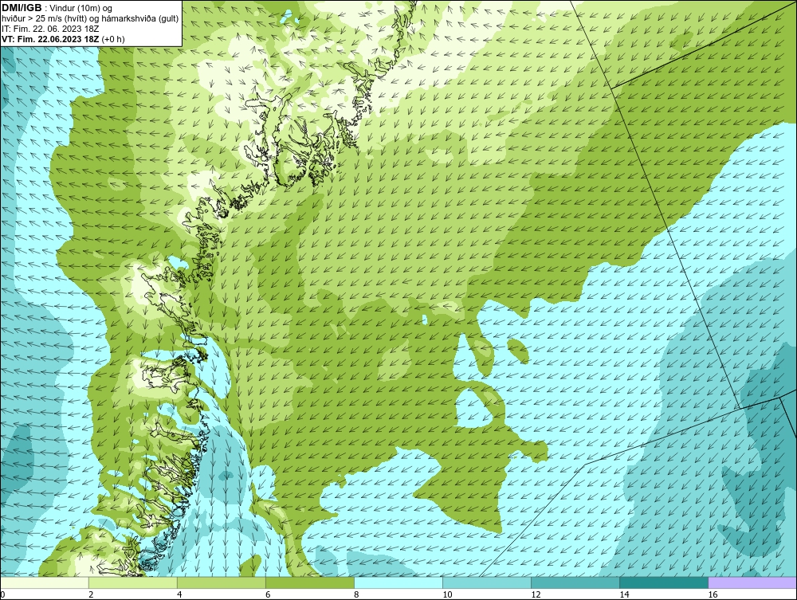Click the legend tick label '2'
This screenshot has width=797, height=600.
coord(91,594)
